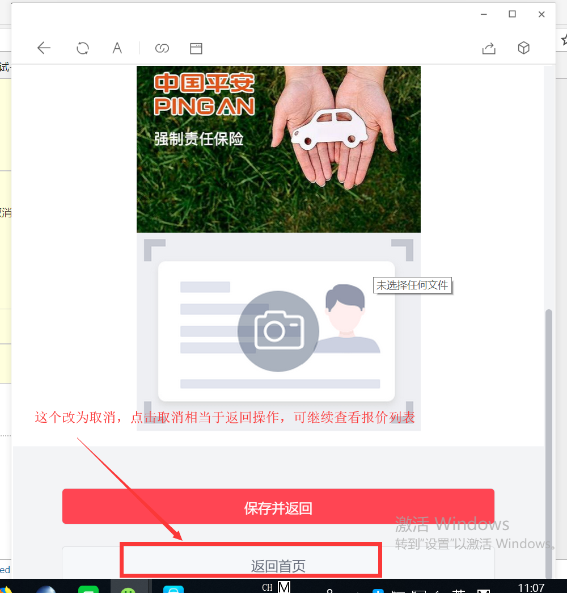Open in browser window icon
The width and height of the screenshot is (567, 593).
pyautogui.click(x=196, y=48)
